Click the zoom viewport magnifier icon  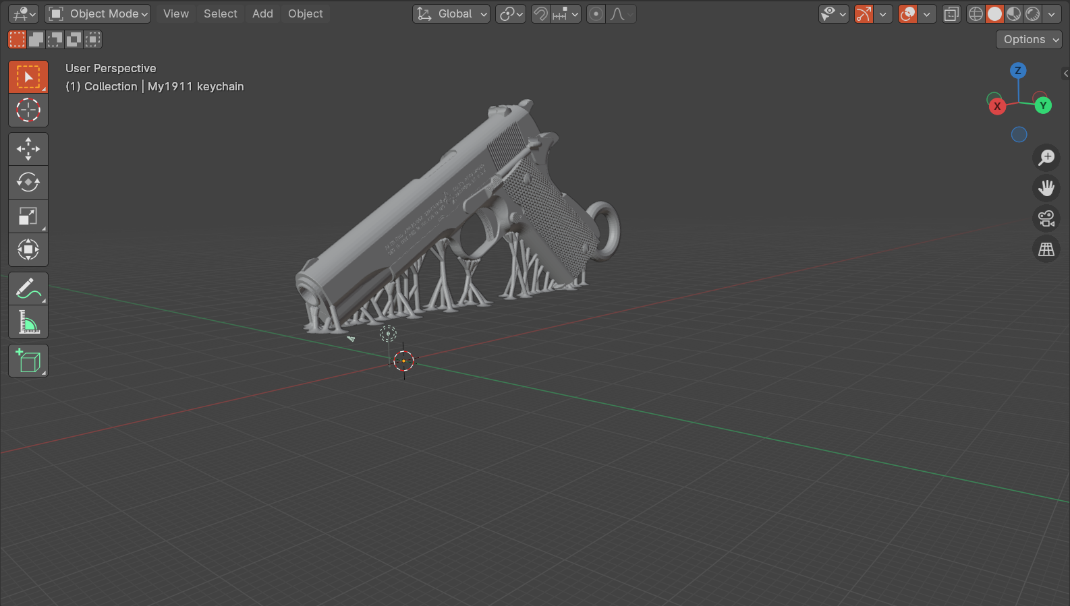pyautogui.click(x=1046, y=158)
